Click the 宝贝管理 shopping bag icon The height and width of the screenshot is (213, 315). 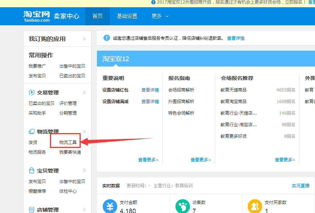coord(31,171)
